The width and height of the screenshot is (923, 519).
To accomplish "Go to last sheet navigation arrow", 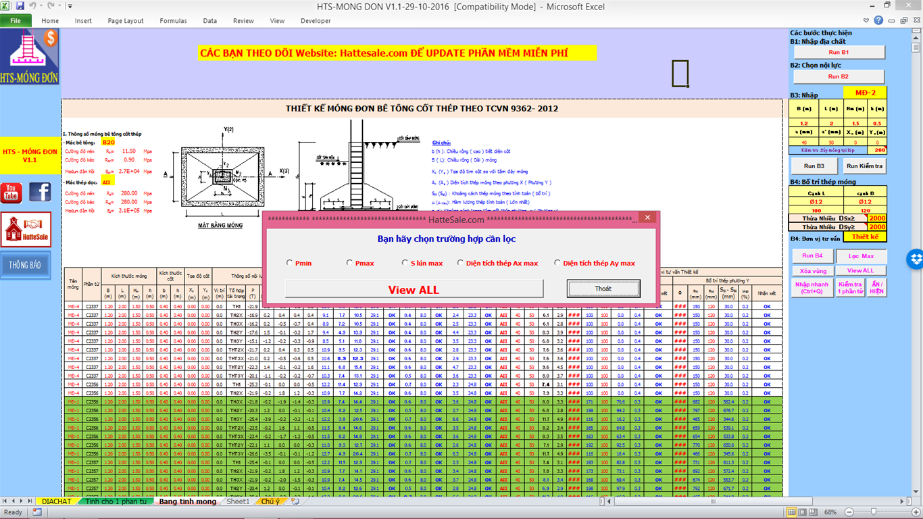I will click(x=31, y=501).
